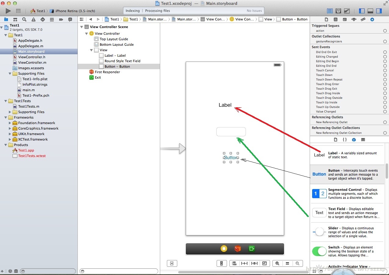
Task: Open the search navigator magnifier tab
Action: click(24, 20)
